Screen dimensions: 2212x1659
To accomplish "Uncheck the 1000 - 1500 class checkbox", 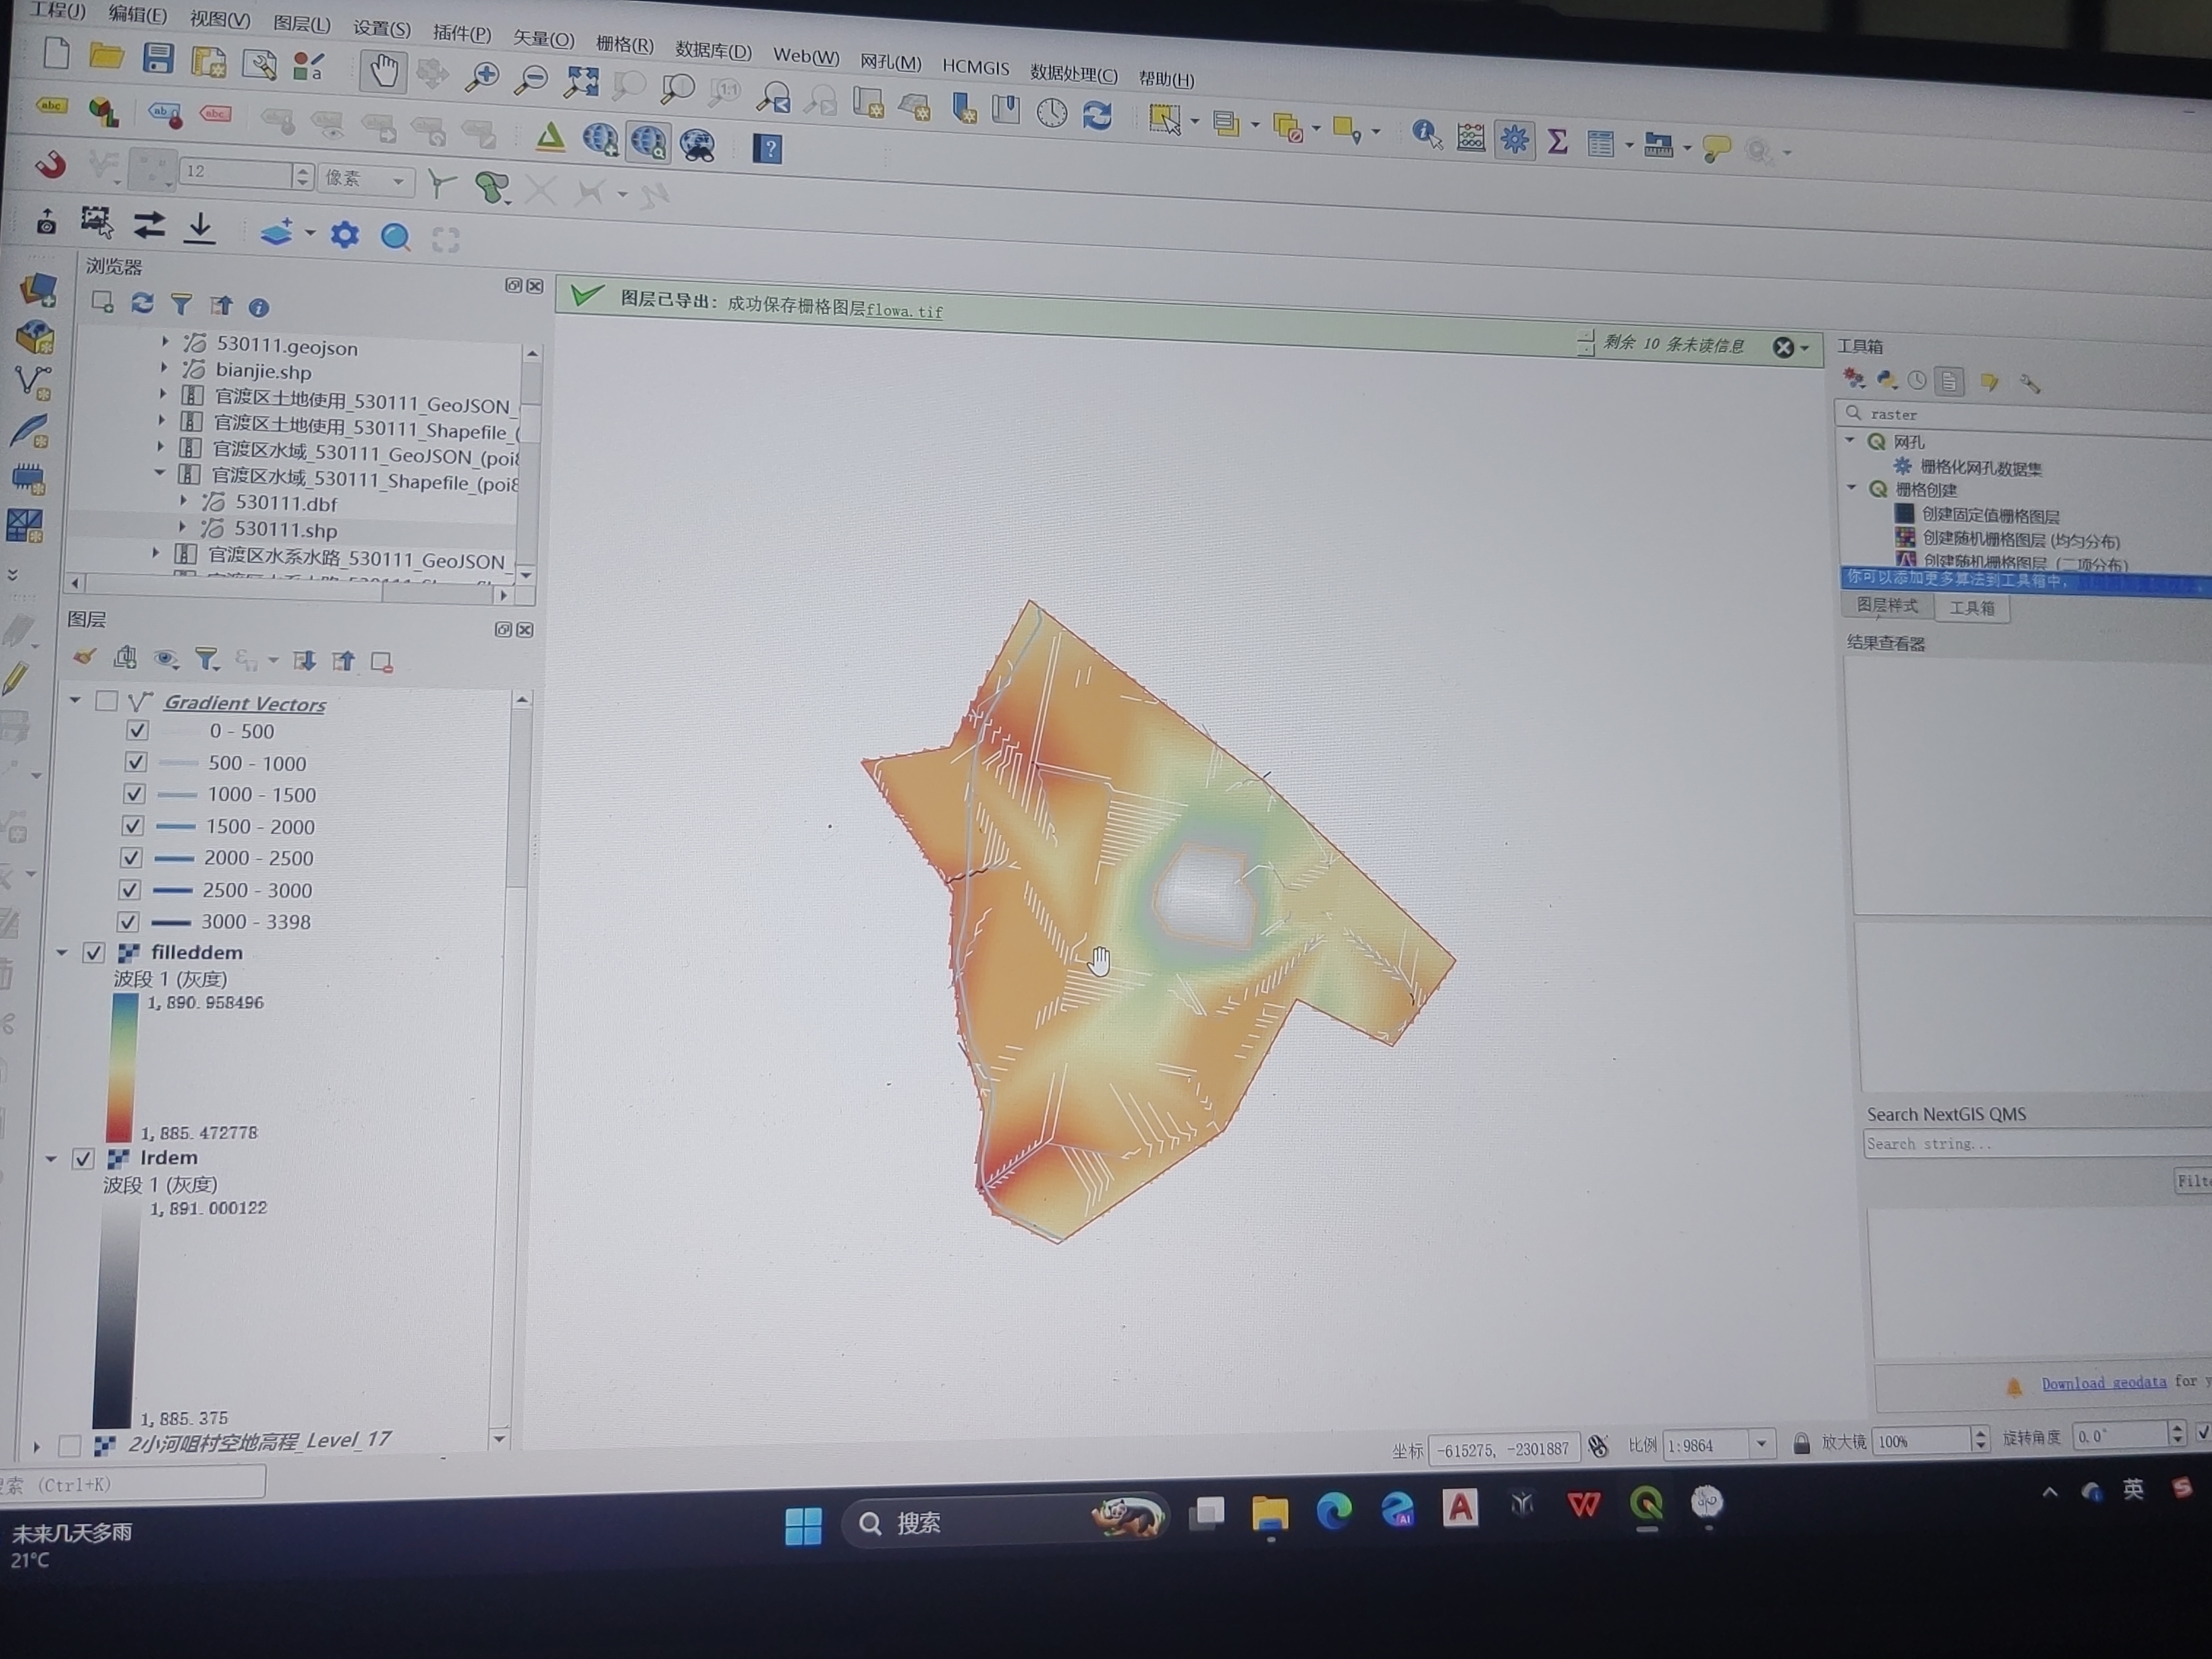I will coord(134,794).
